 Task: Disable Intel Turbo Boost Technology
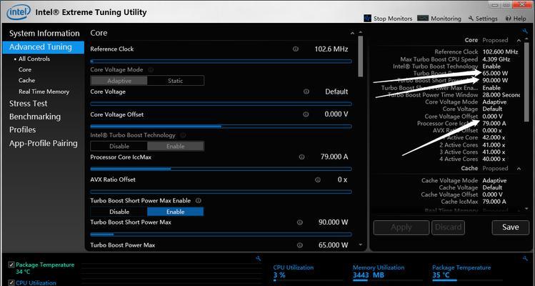pyautogui.click(x=119, y=147)
